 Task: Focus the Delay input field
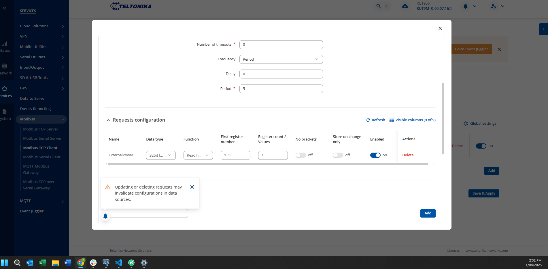point(281,74)
